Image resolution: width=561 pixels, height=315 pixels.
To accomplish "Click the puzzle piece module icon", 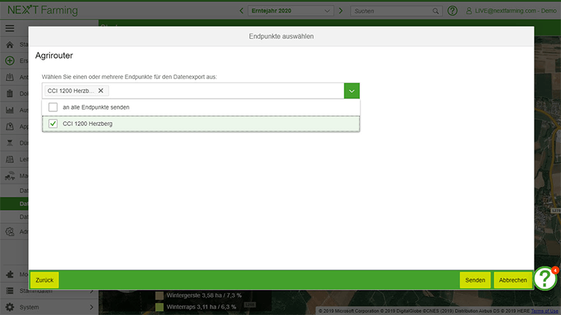I will point(10,274).
